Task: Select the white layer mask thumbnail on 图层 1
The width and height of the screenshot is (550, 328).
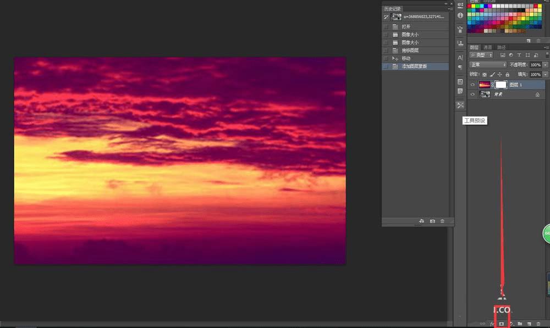Action: [501, 85]
